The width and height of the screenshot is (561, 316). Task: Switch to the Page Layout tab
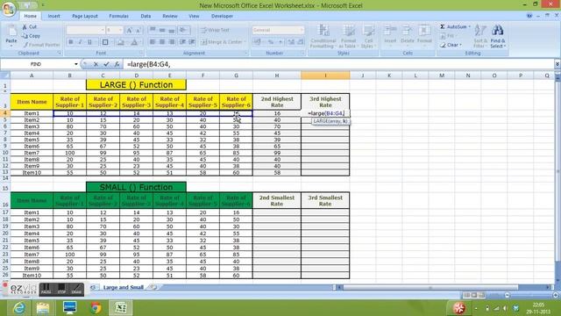85,16
